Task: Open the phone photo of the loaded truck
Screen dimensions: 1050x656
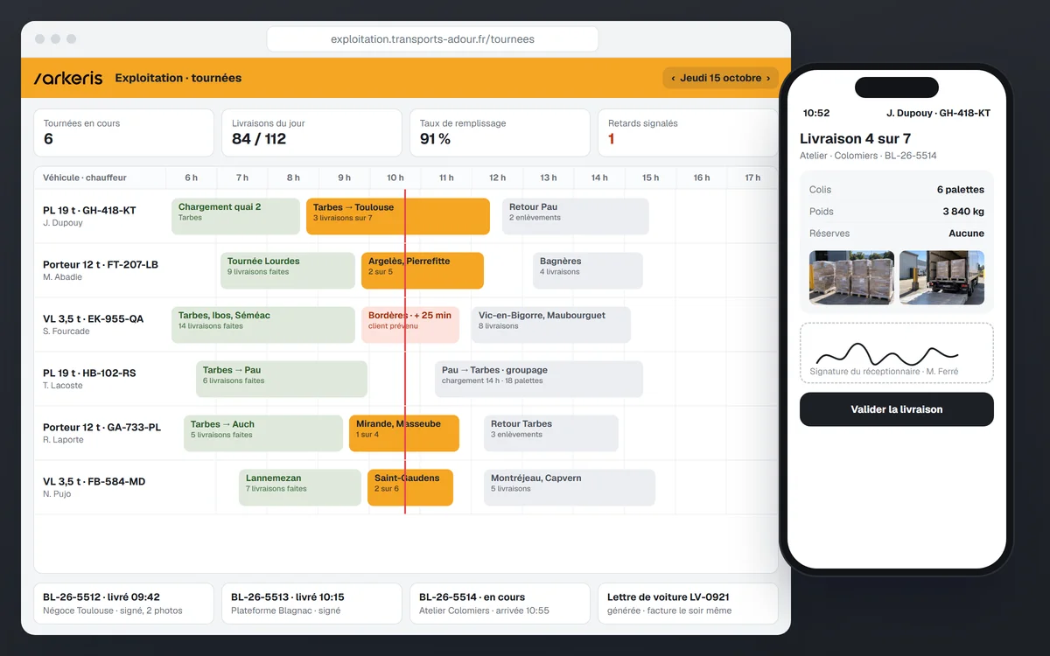Action: tap(941, 277)
